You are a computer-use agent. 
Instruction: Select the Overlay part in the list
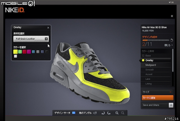point(156,60)
